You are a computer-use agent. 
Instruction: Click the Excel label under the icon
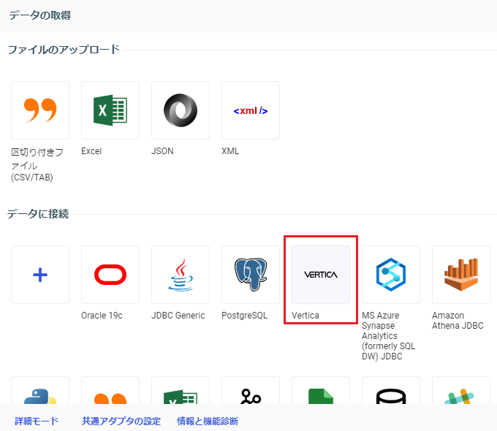pos(91,151)
